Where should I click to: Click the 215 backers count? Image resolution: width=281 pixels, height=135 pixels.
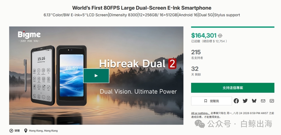tap(196, 52)
